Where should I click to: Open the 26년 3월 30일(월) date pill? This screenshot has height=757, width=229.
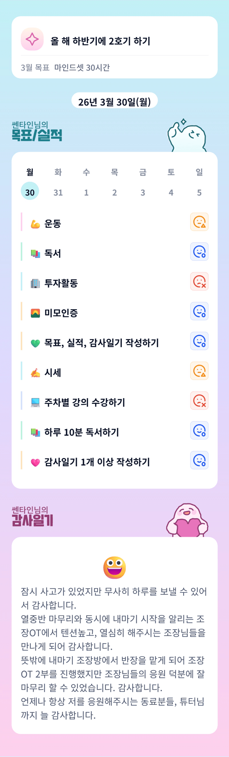coord(115,101)
